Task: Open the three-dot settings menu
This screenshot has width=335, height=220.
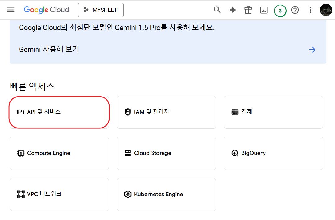Action: 310,10
